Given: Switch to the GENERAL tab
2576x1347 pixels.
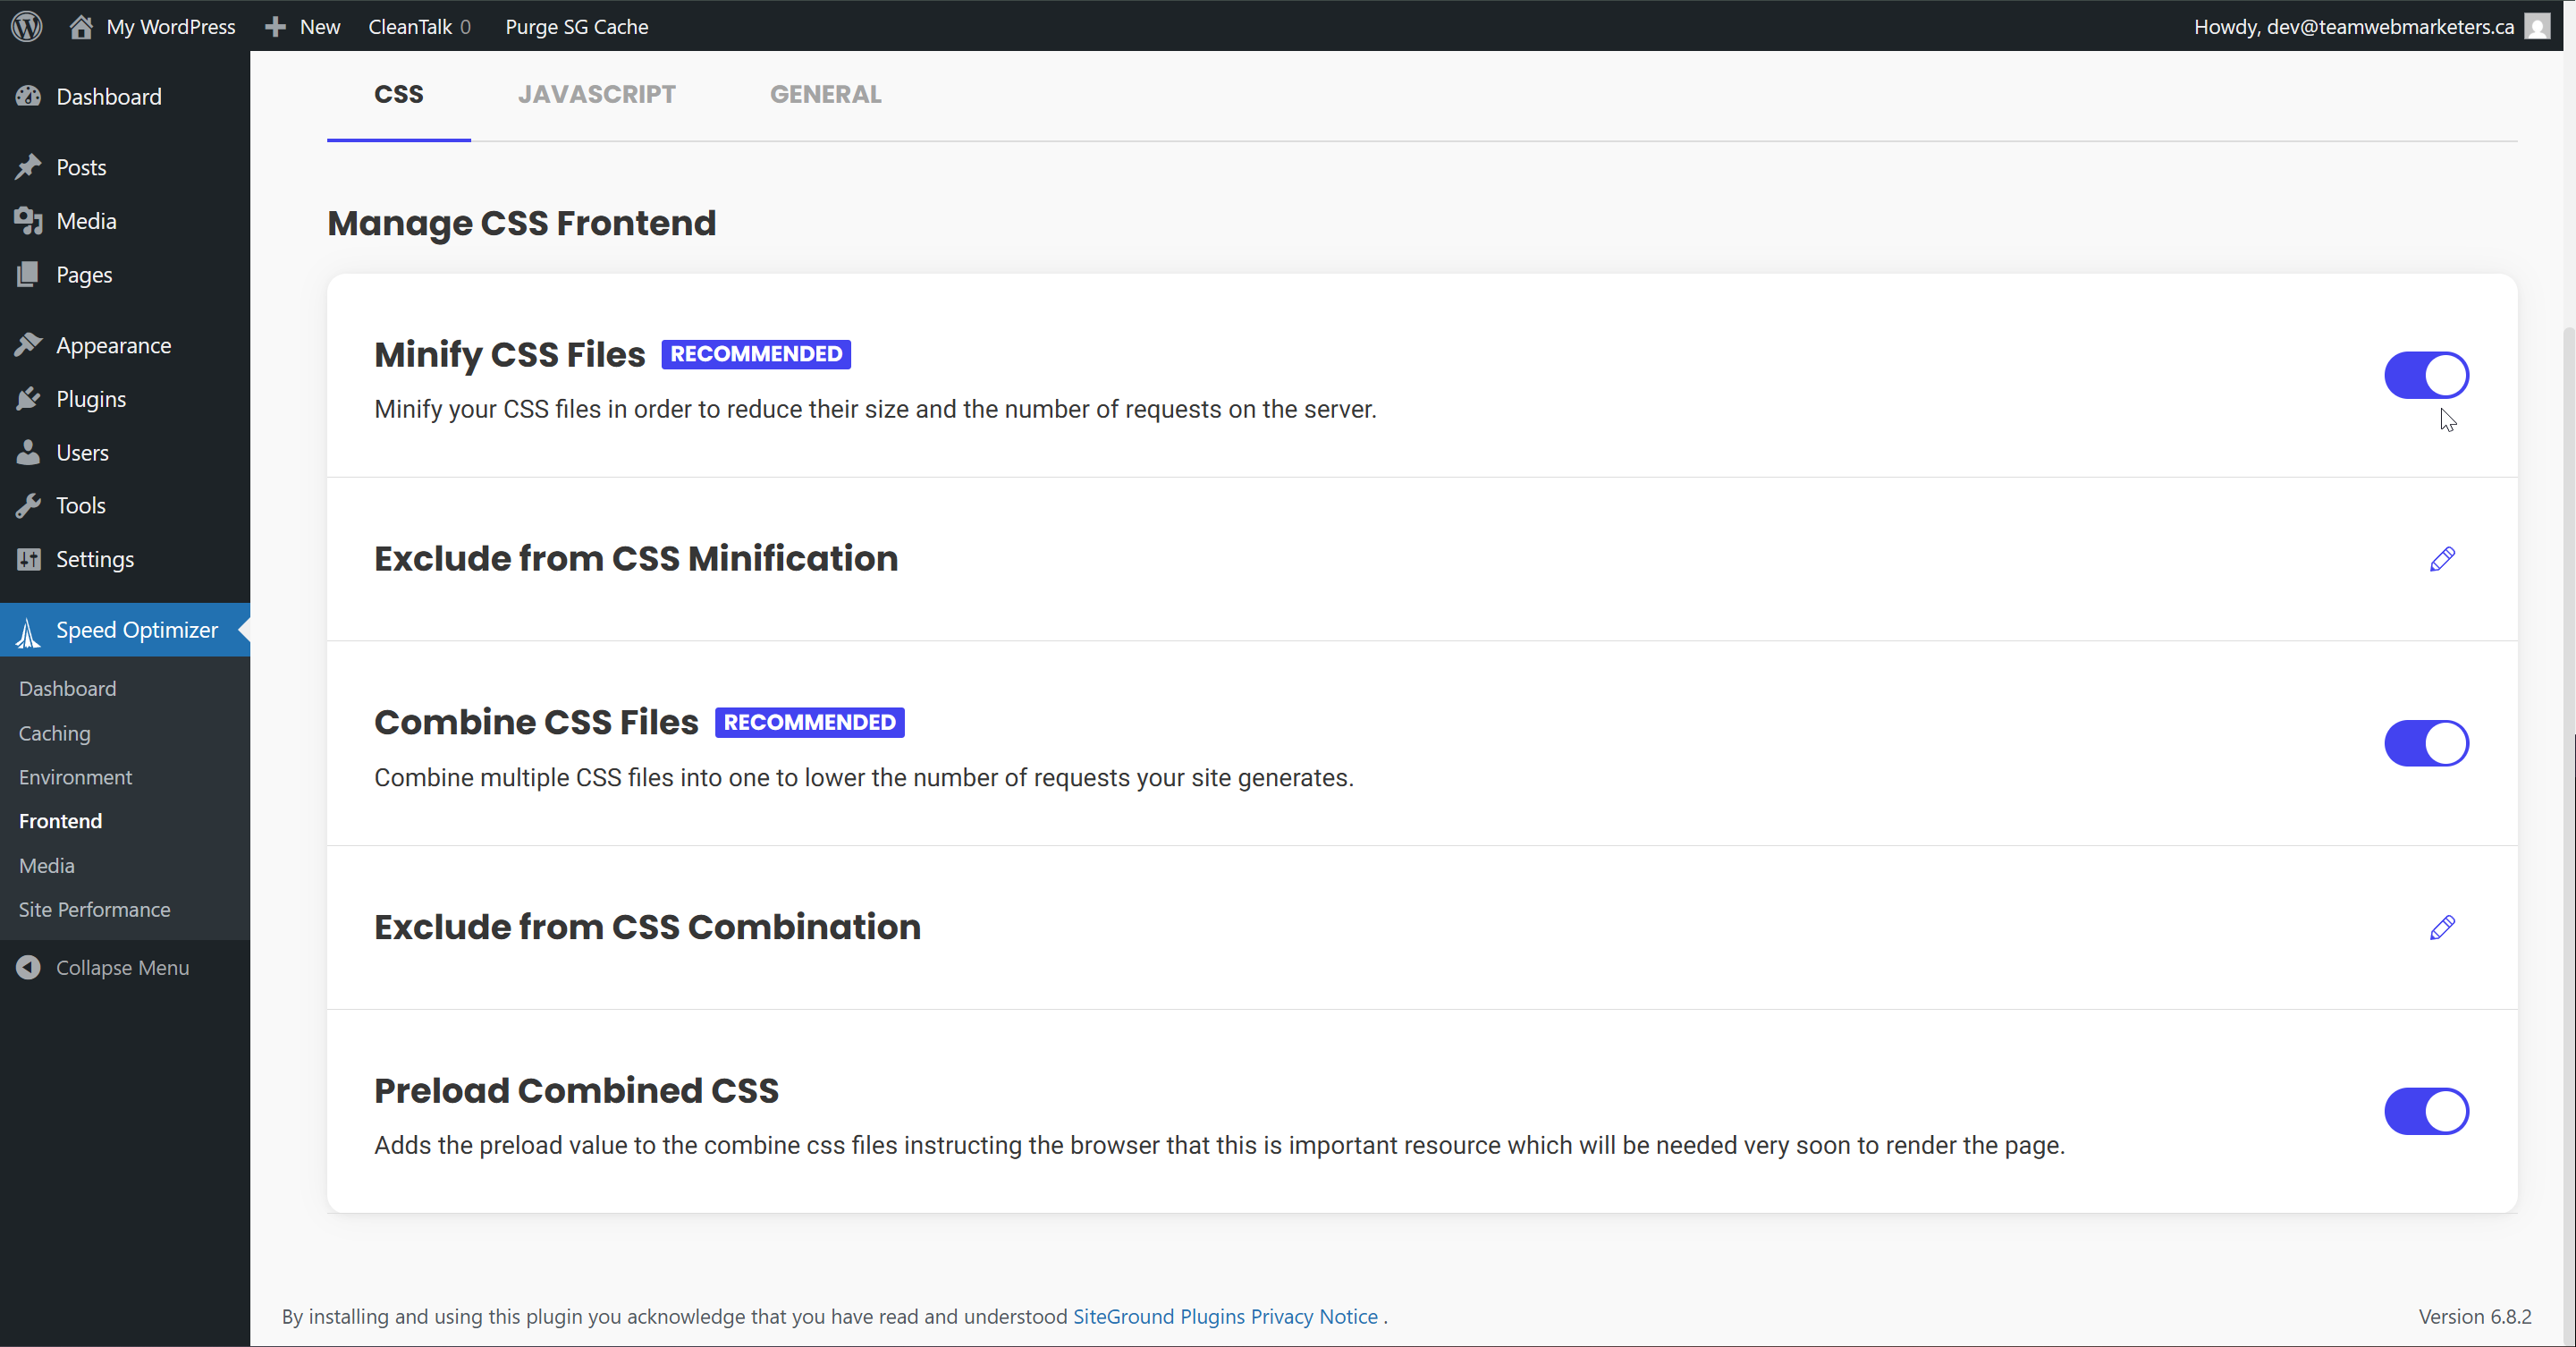Looking at the screenshot, I should click(825, 94).
